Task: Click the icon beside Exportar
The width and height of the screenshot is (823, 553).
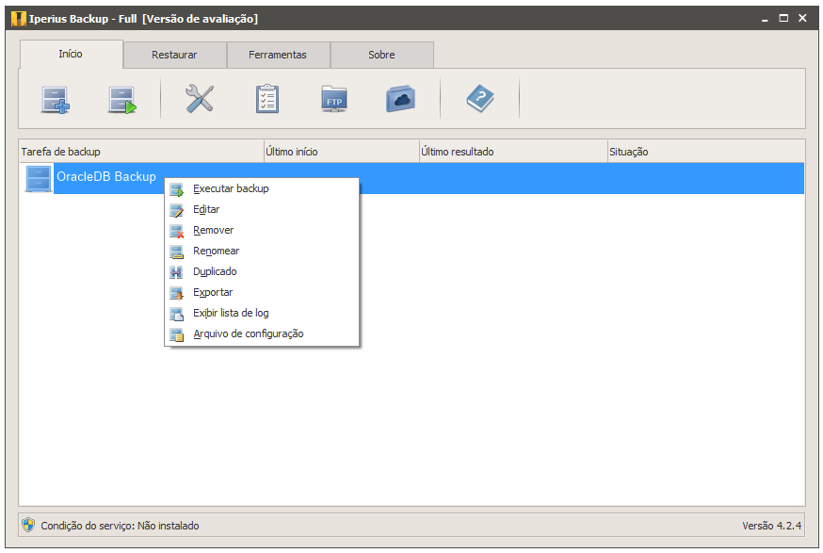Action: [177, 294]
